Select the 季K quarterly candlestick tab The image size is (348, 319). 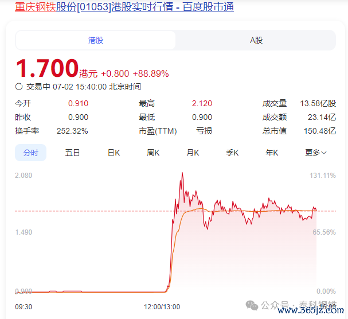pyautogui.click(x=232, y=153)
